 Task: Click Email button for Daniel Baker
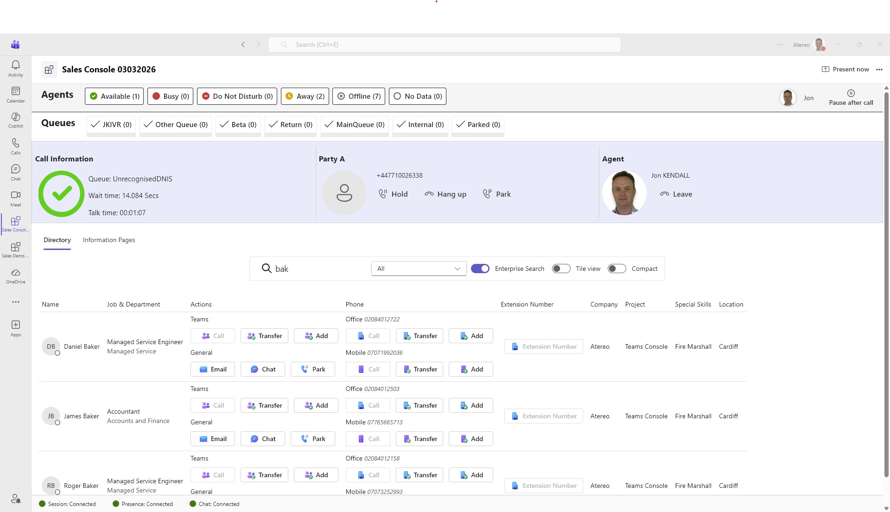213,369
